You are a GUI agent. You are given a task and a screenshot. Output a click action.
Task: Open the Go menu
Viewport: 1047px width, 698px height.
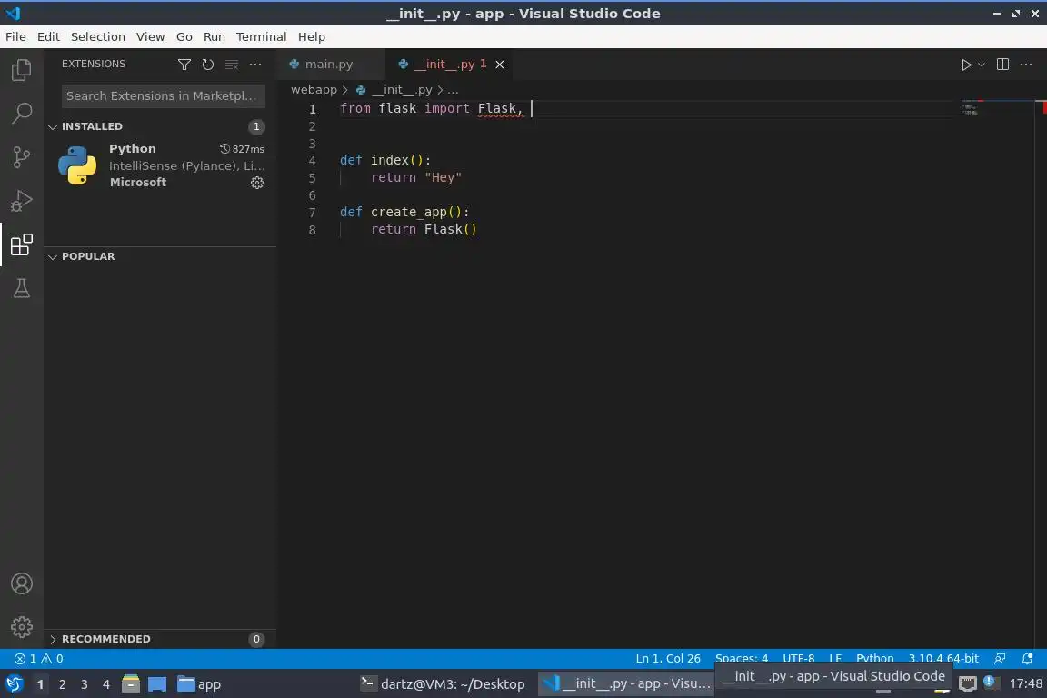pyautogui.click(x=184, y=36)
